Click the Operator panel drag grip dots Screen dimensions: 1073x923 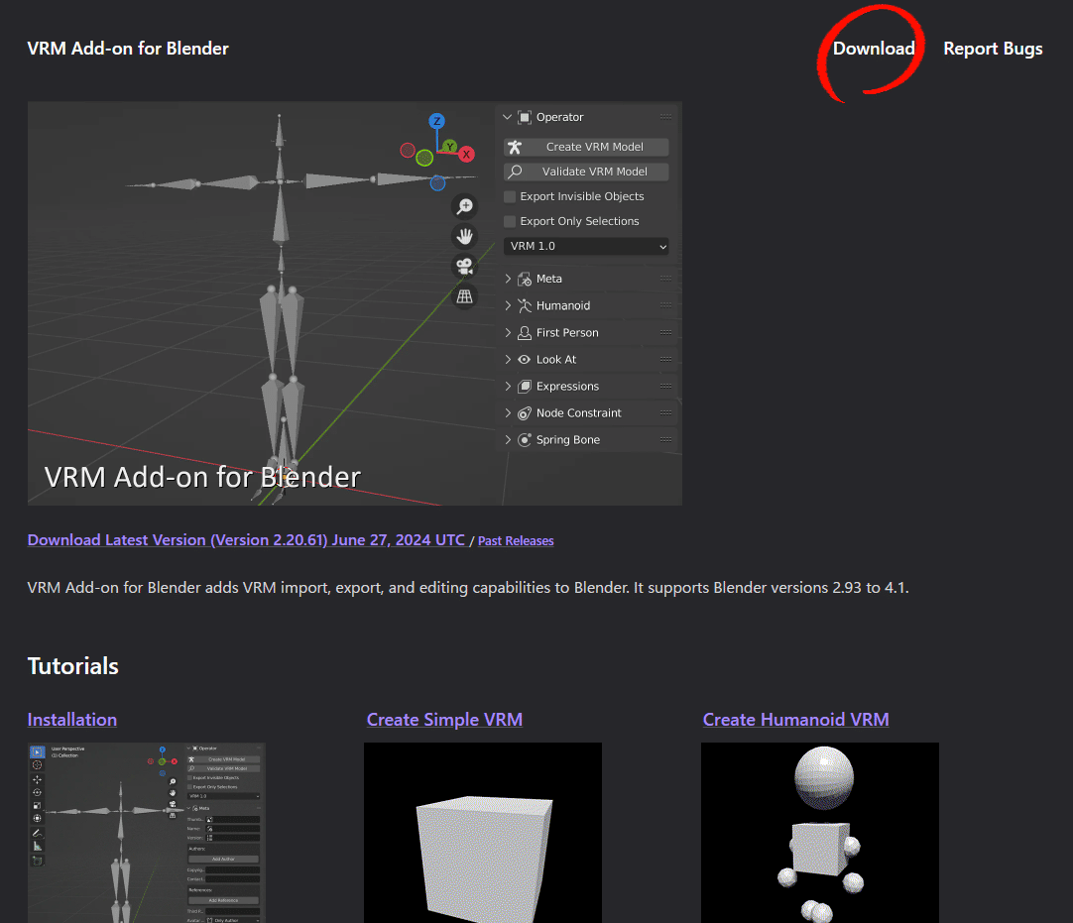click(665, 117)
